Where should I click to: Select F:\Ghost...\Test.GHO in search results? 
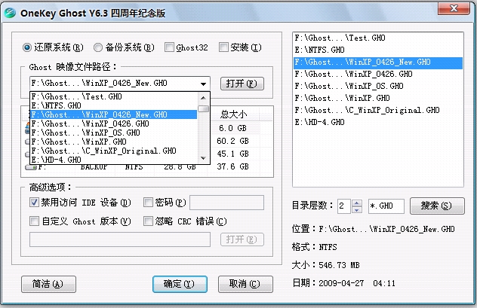pyautogui.click(x=378, y=38)
